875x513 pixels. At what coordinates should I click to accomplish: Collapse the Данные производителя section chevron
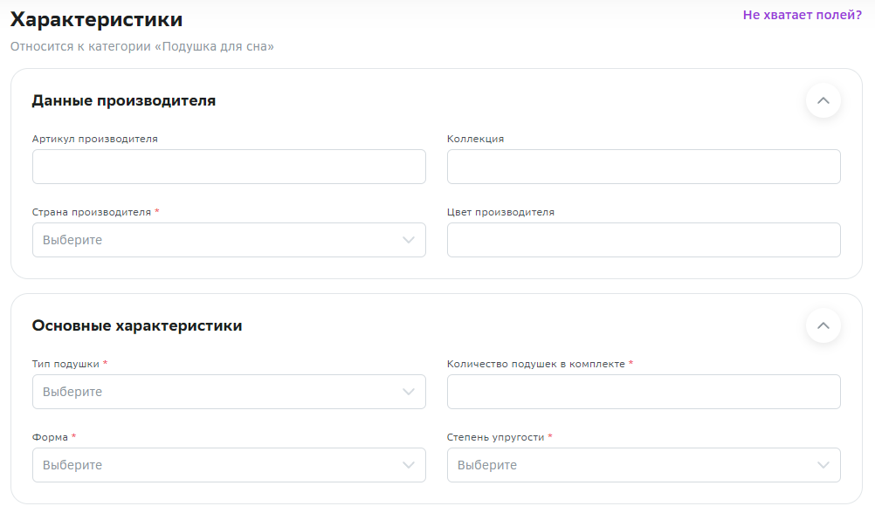pos(823,101)
